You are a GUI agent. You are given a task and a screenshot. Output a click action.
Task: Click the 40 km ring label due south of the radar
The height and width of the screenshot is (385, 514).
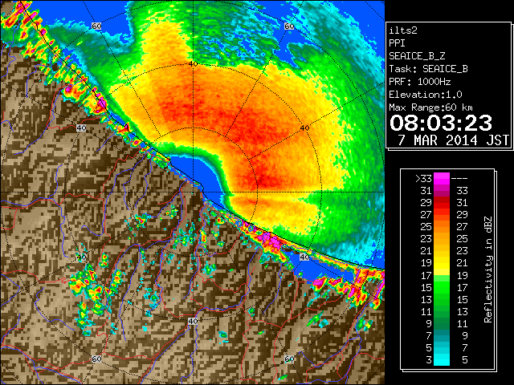193,321
